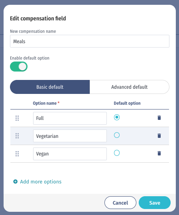This screenshot has height=215, width=179.
Task: Click the drag handle beside Vegetarian
Action: point(17,136)
